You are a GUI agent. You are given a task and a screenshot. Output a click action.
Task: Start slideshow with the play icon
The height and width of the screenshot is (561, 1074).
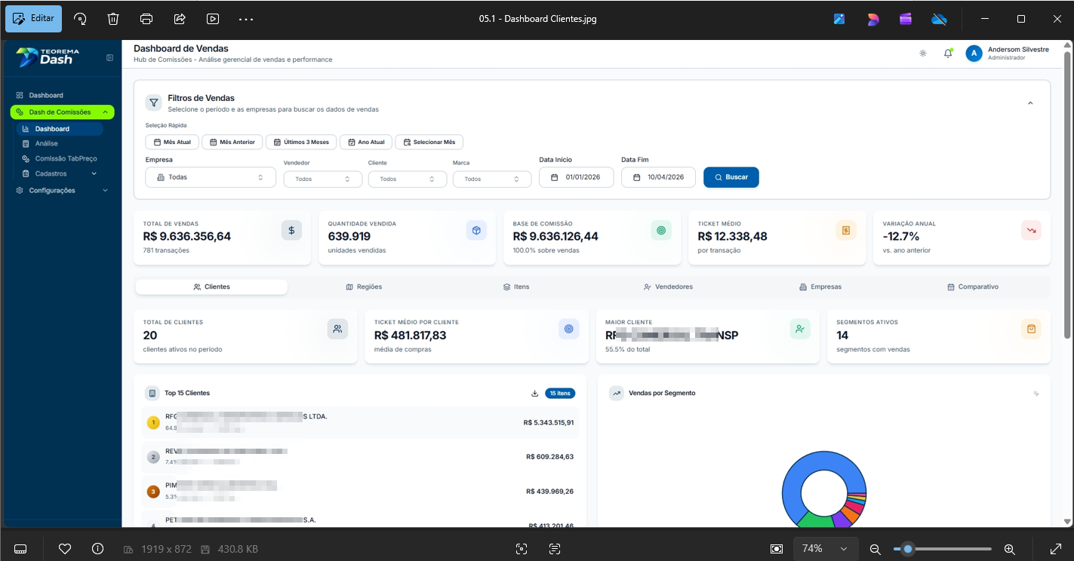pyautogui.click(x=213, y=19)
